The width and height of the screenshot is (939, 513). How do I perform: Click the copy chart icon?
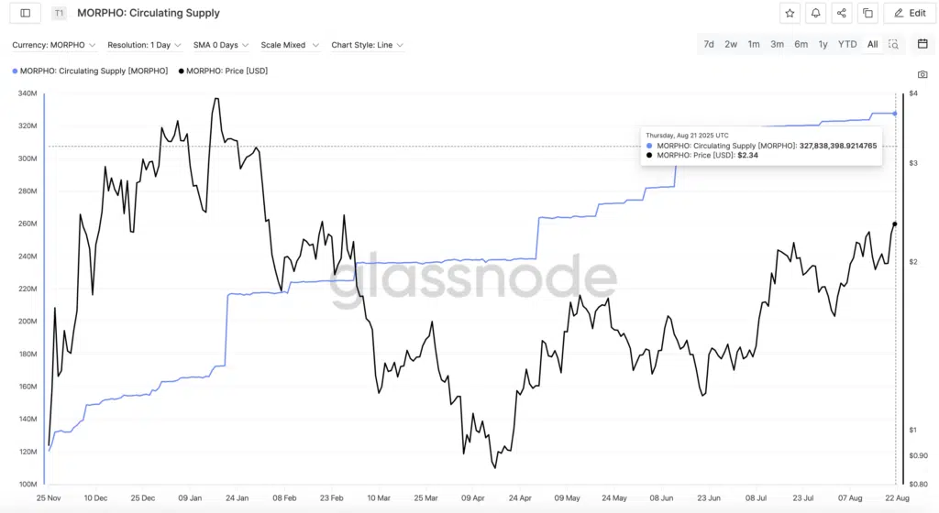click(867, 14)
